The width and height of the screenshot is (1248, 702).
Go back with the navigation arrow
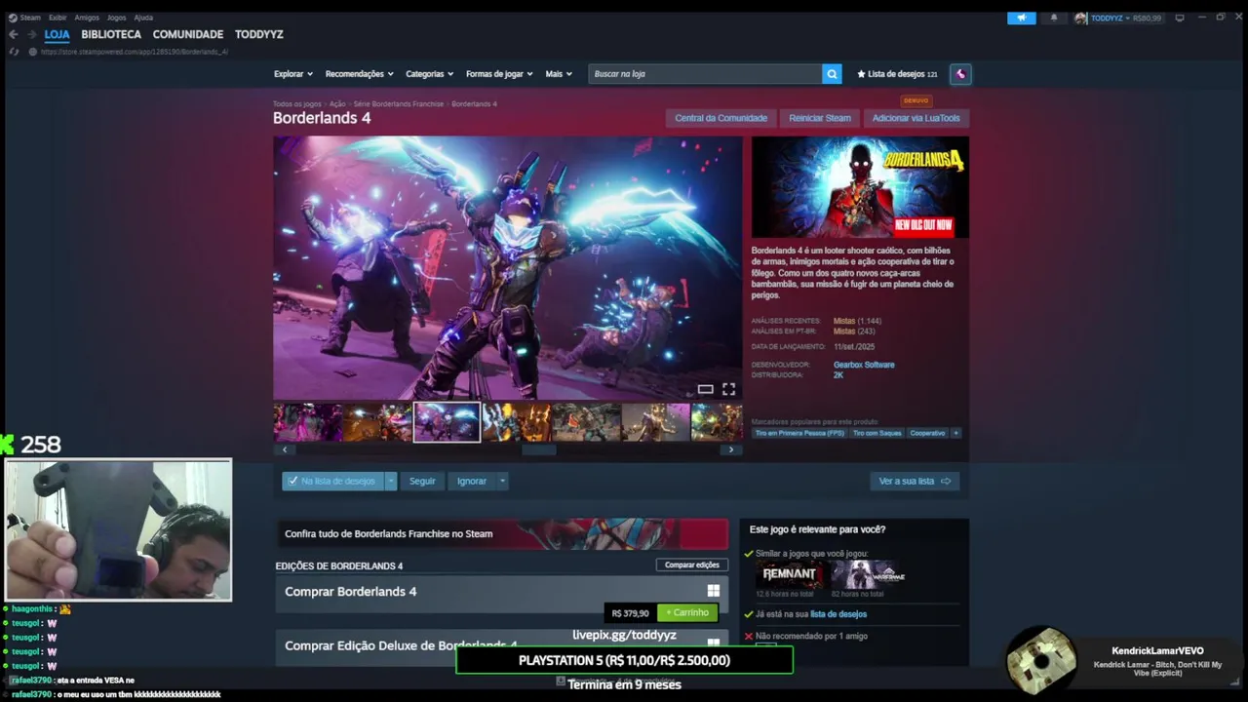14,34
